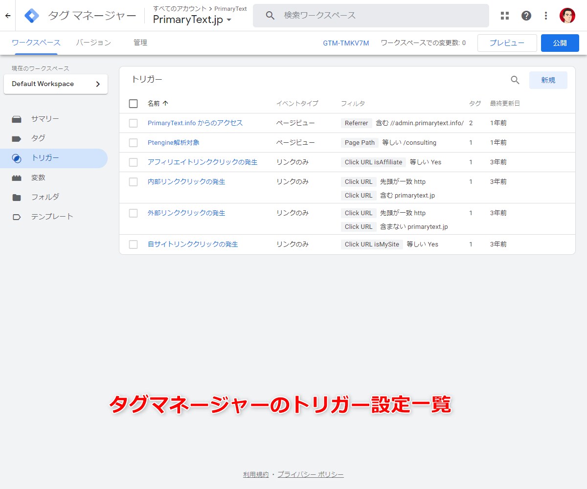
Task: Expand the Default Workspace selector
Action: pos(56,84)
